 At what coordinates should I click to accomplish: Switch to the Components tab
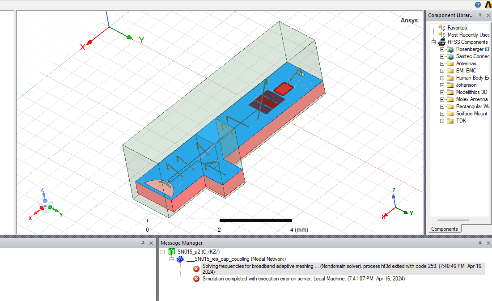coord(444,229)
